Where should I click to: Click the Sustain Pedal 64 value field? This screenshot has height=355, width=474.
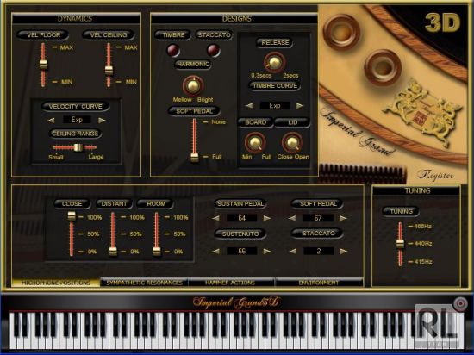point(241,218)
